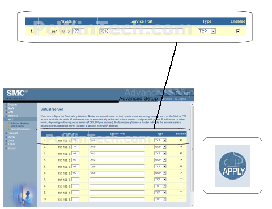Click the Logout link in header
The image size is (272, 209).
click(x=180, y=99)
